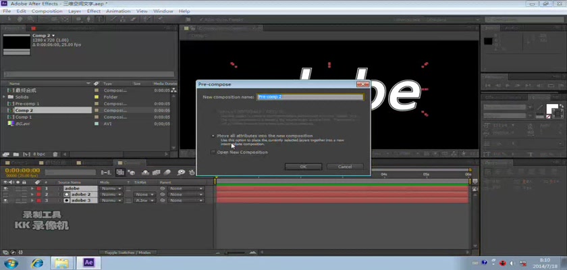567x270 pixels.
Task: Open the Animation menu
Action: pyautogui.click(x=118, y=11)
